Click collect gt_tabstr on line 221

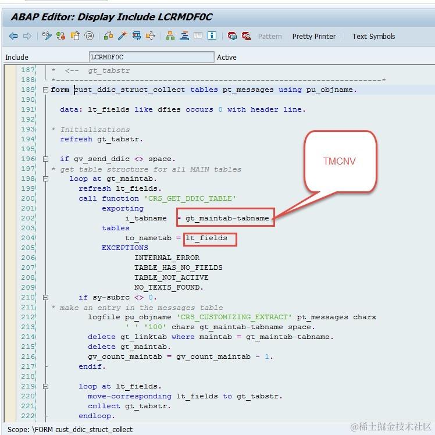click(x=129, y=406)
